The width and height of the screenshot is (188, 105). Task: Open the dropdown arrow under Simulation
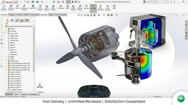coord(61,12)
